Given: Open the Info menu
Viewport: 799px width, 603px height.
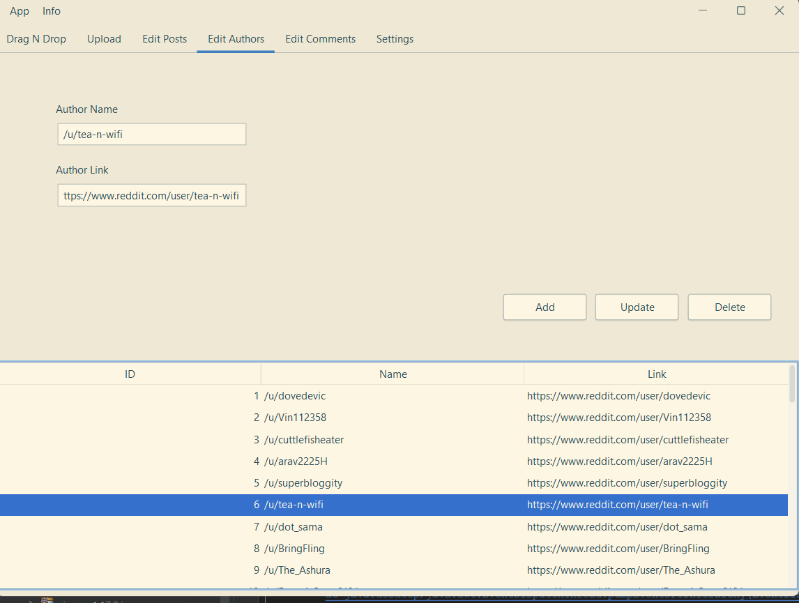Looking at the screenshot, I should [x=52, y=11].
